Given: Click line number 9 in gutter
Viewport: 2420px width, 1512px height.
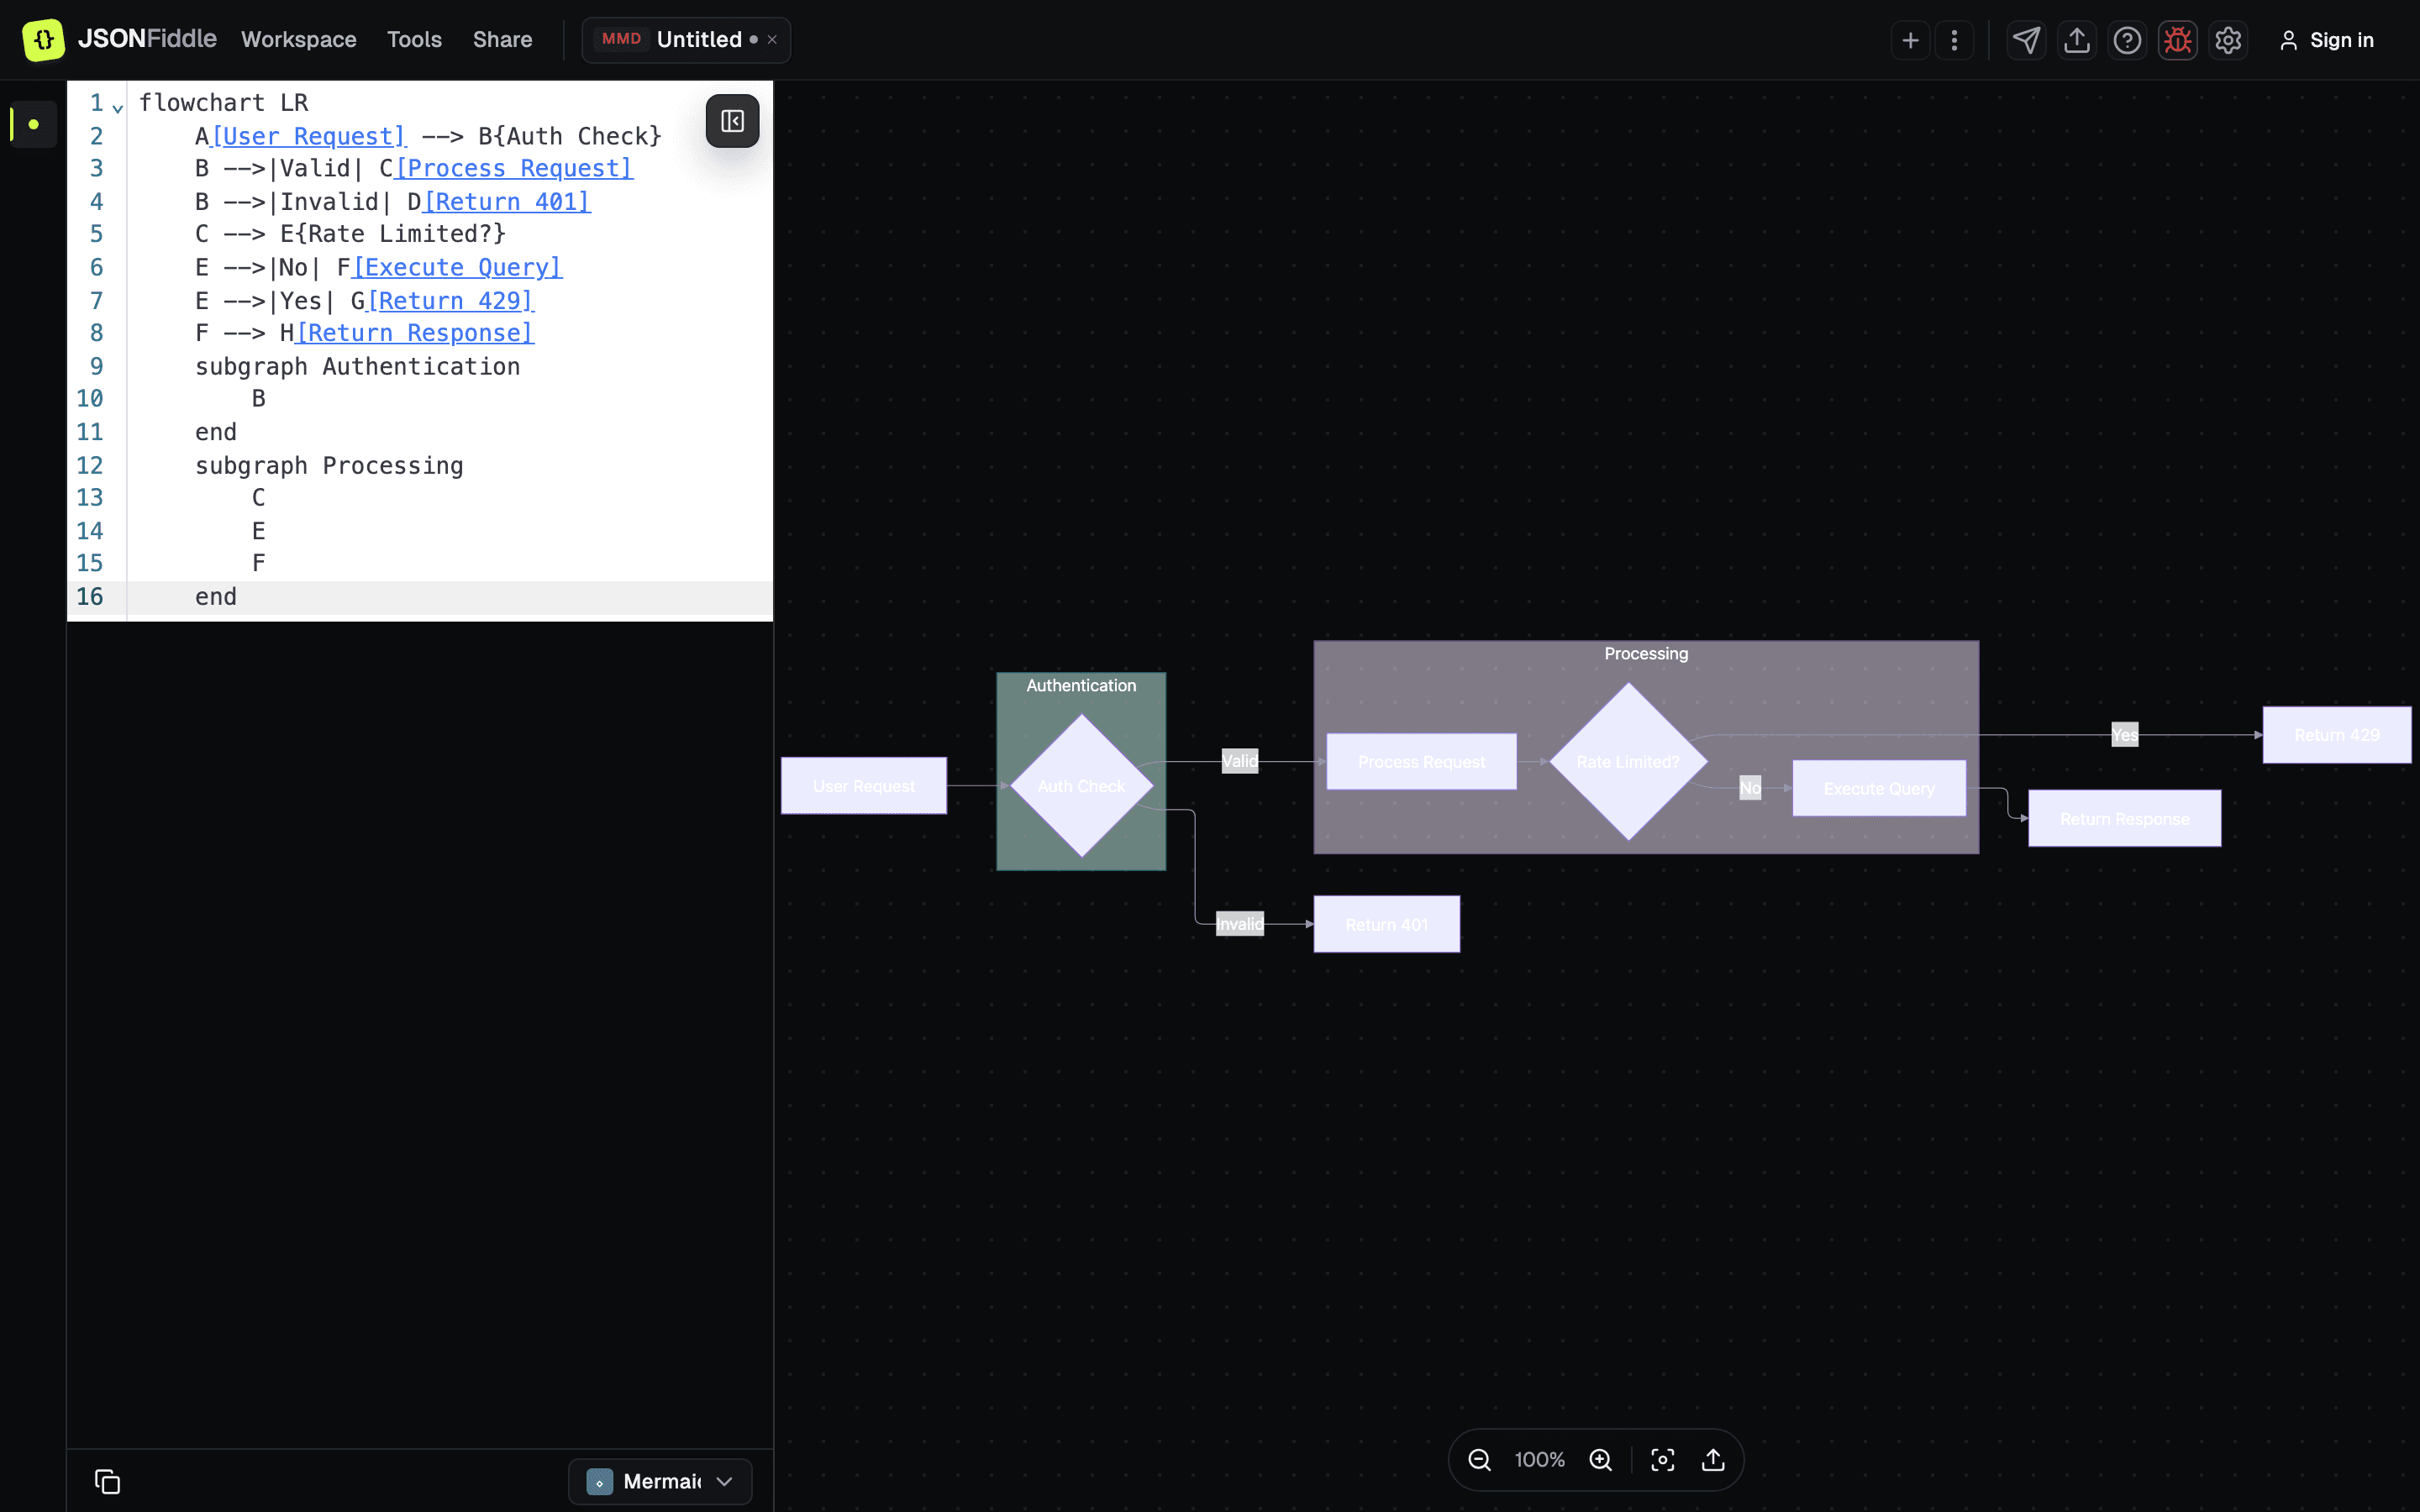Looking at the screenshot, I should 96,367.
